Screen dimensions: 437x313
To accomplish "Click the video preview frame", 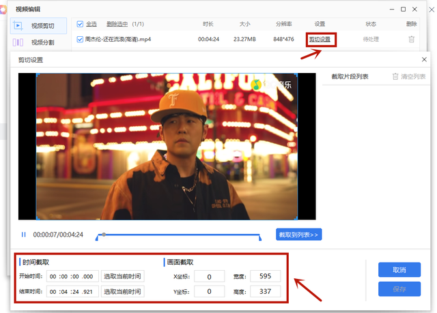I will [x=167, y=147].
